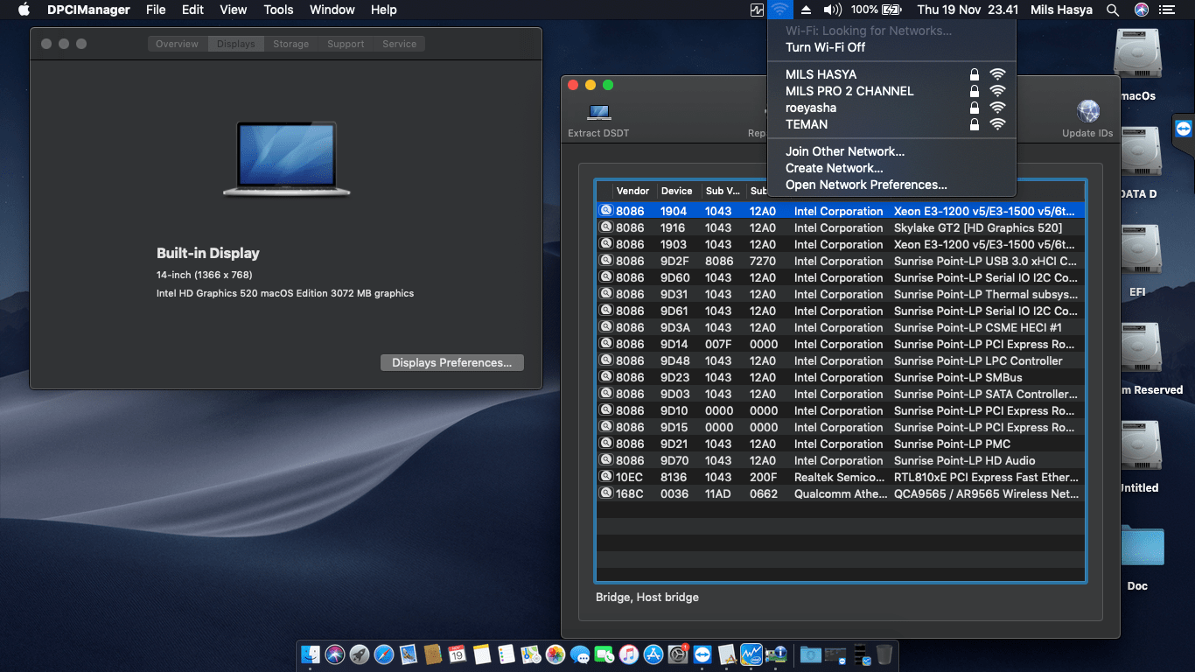Click the eject icon in the menu bar

[807, 10]
